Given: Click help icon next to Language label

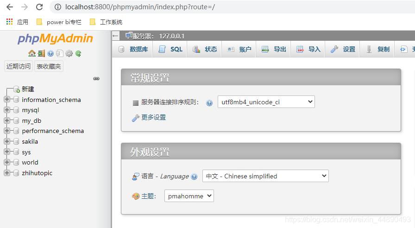Looking at the screenshot, I should click(x=194, y=177).
